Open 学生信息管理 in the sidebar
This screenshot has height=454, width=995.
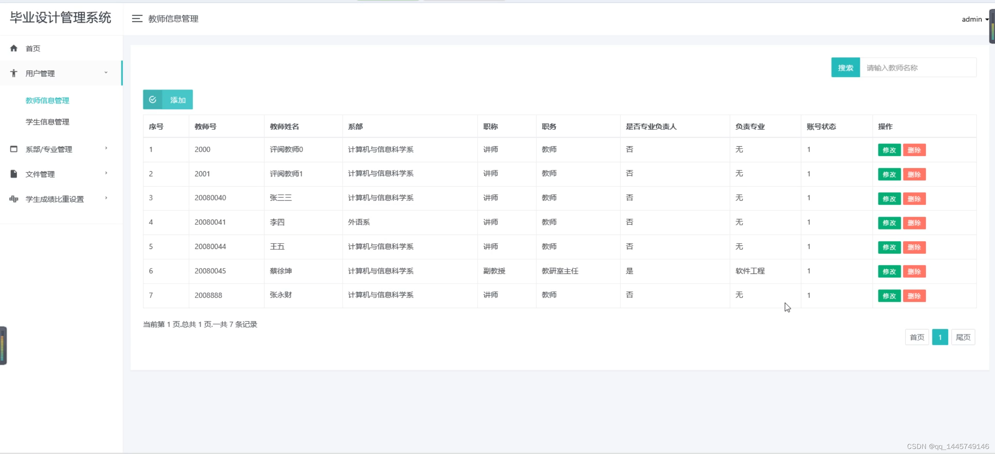click(x=47, y=122)
